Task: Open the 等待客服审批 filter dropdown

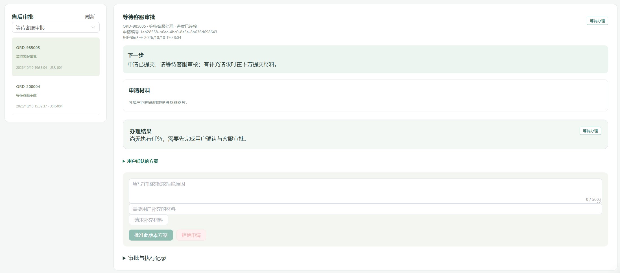Action: click(56, 27)
